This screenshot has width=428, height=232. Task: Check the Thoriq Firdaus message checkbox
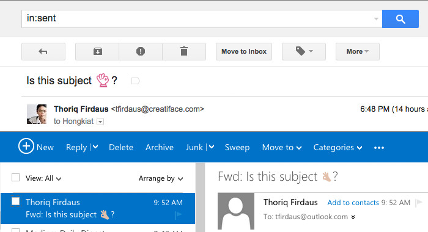(x=15, y=201)
